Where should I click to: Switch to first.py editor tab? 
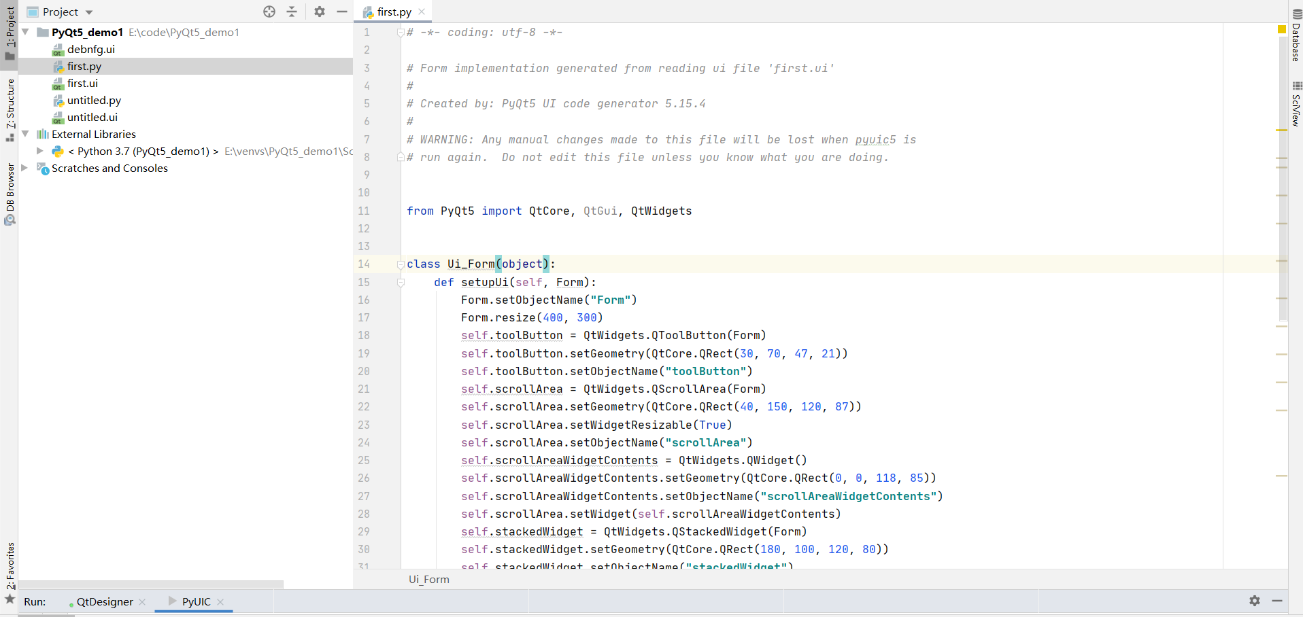[394, 12]
